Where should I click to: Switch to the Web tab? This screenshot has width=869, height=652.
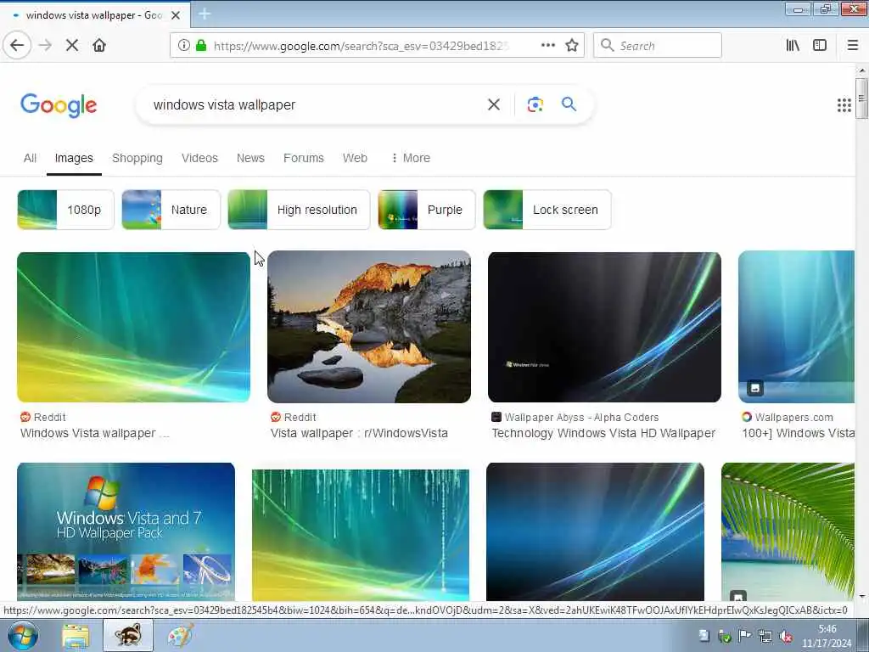point(355,158)
